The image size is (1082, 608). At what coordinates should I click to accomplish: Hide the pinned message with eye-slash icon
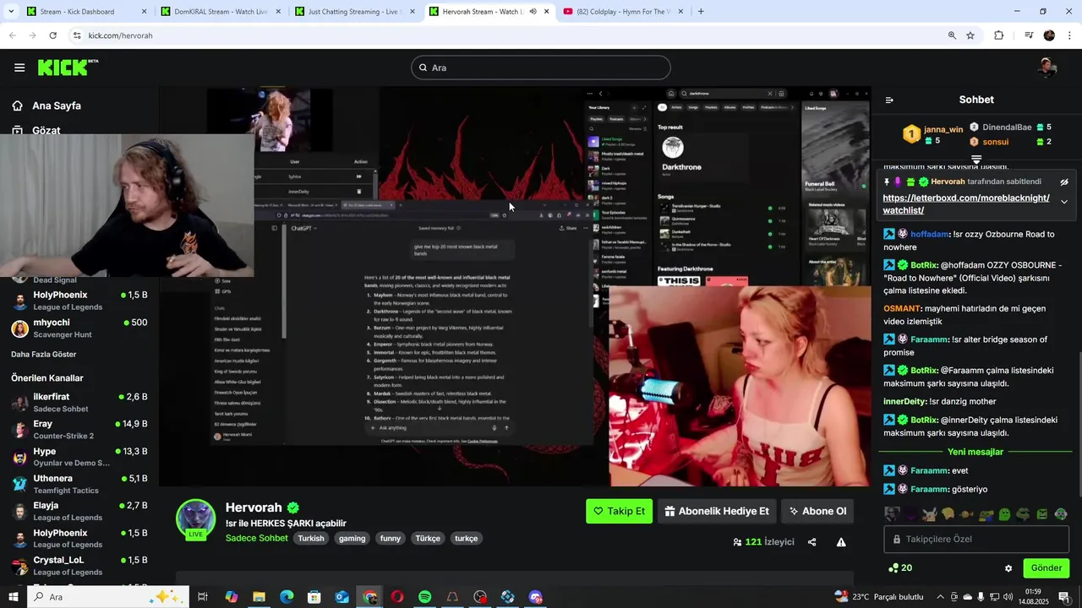(1064, 182)
